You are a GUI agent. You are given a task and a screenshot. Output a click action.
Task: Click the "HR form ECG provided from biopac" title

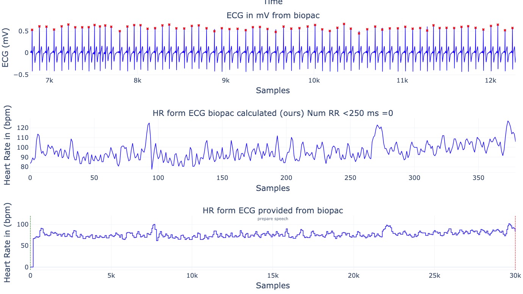tap(273, 211)
